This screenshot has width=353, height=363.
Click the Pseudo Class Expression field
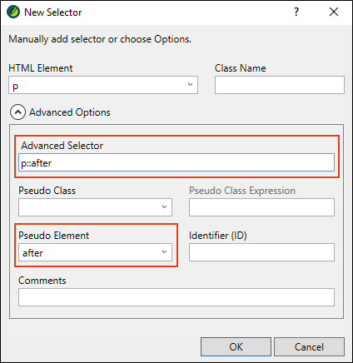click(261, 207)
